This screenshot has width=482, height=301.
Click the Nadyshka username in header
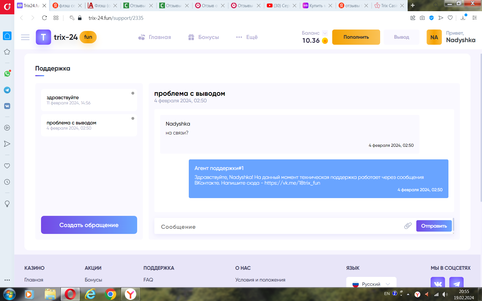click(461, 40)
